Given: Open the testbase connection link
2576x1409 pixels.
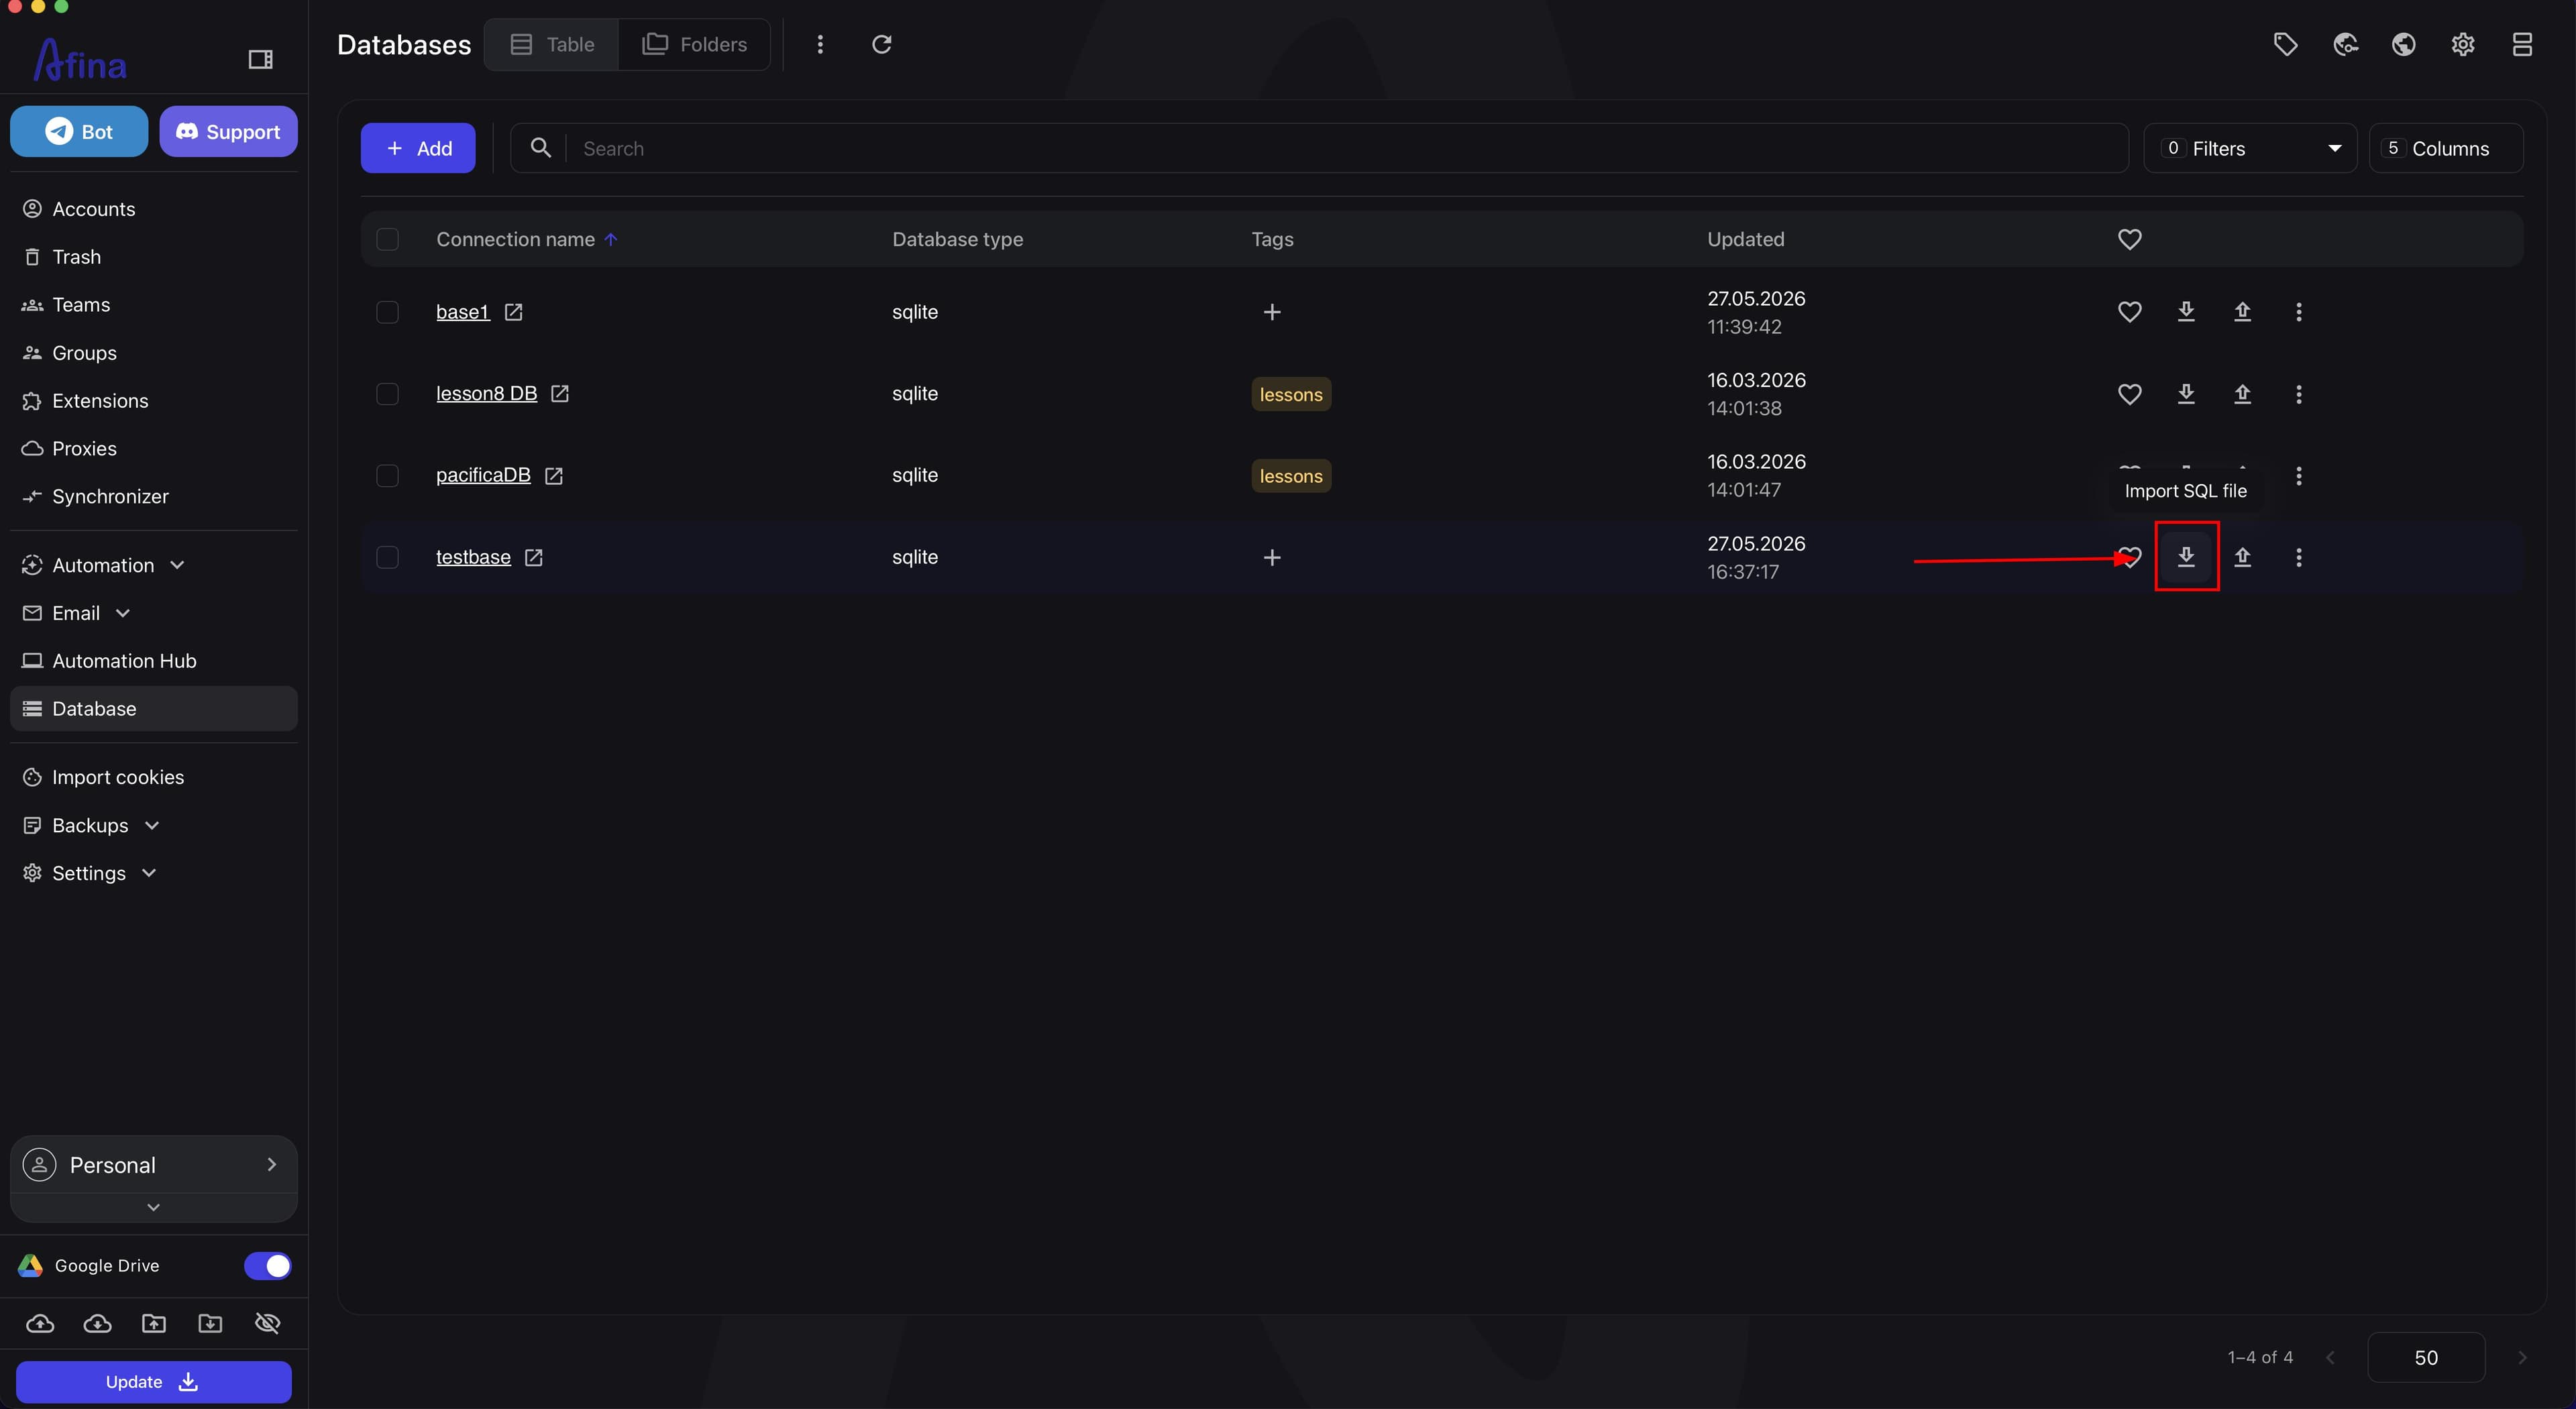Looking at the screenshot, I should (x=473, y=557).
